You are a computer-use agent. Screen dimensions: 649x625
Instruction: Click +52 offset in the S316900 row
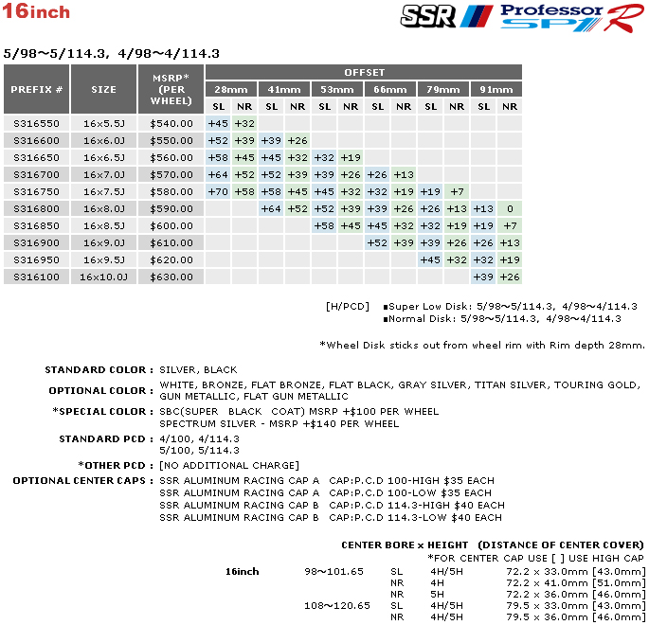[x=377, y=242]
